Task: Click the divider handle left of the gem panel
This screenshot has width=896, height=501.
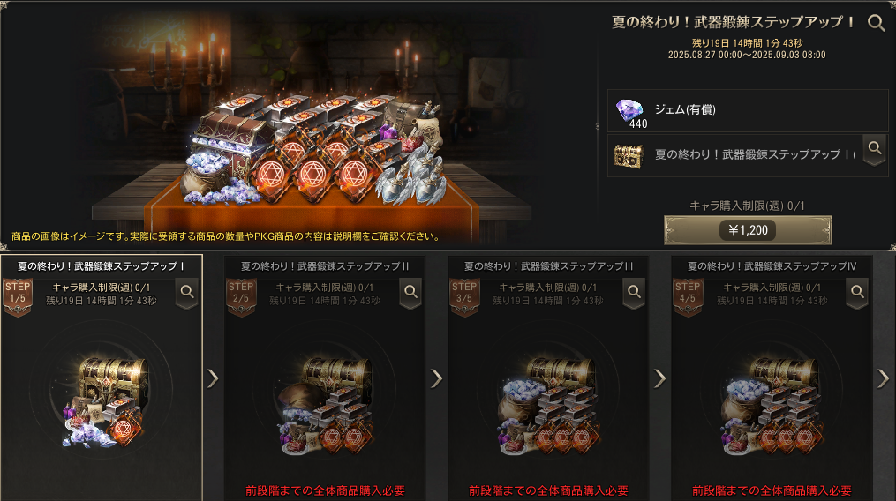Action: click(x=598, y=125)
